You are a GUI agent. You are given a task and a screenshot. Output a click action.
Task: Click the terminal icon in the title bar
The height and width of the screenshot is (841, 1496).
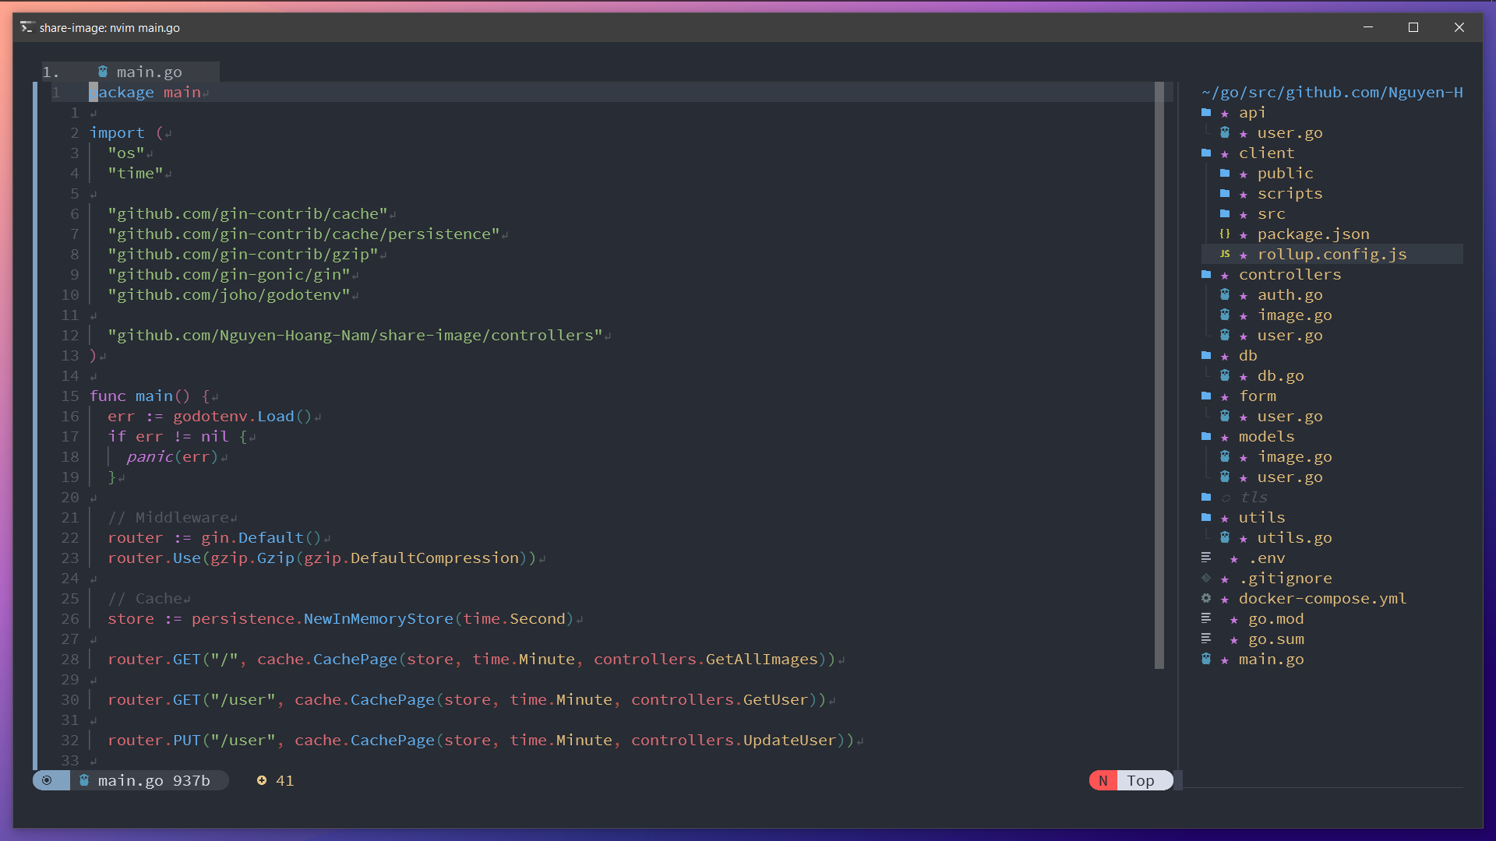point(26,27)
